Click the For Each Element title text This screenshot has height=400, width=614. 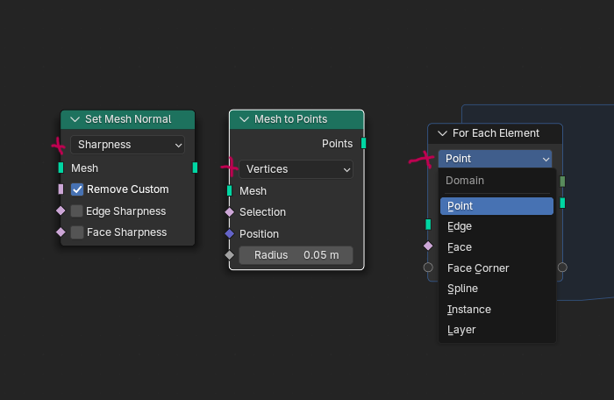496,133
